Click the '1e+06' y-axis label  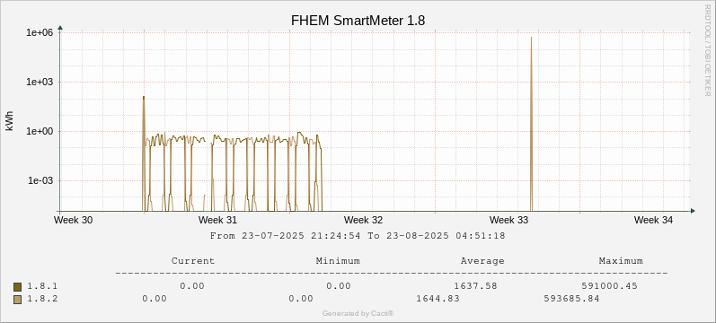(40, 33)
